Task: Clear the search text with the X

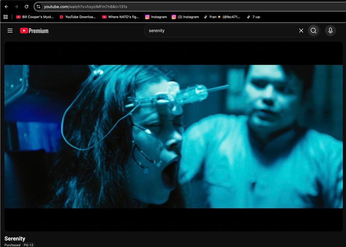Action: tap(301, 31)
